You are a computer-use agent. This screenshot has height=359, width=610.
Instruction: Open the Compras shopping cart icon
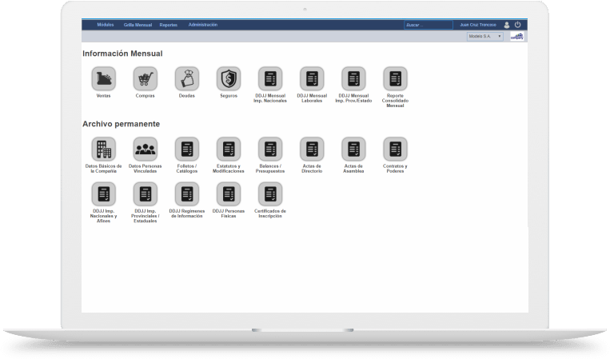point(145,78)
